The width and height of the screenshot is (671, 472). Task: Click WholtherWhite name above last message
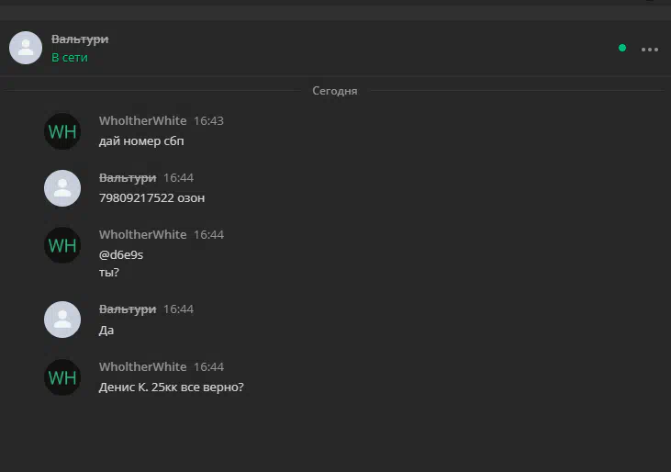143,366
